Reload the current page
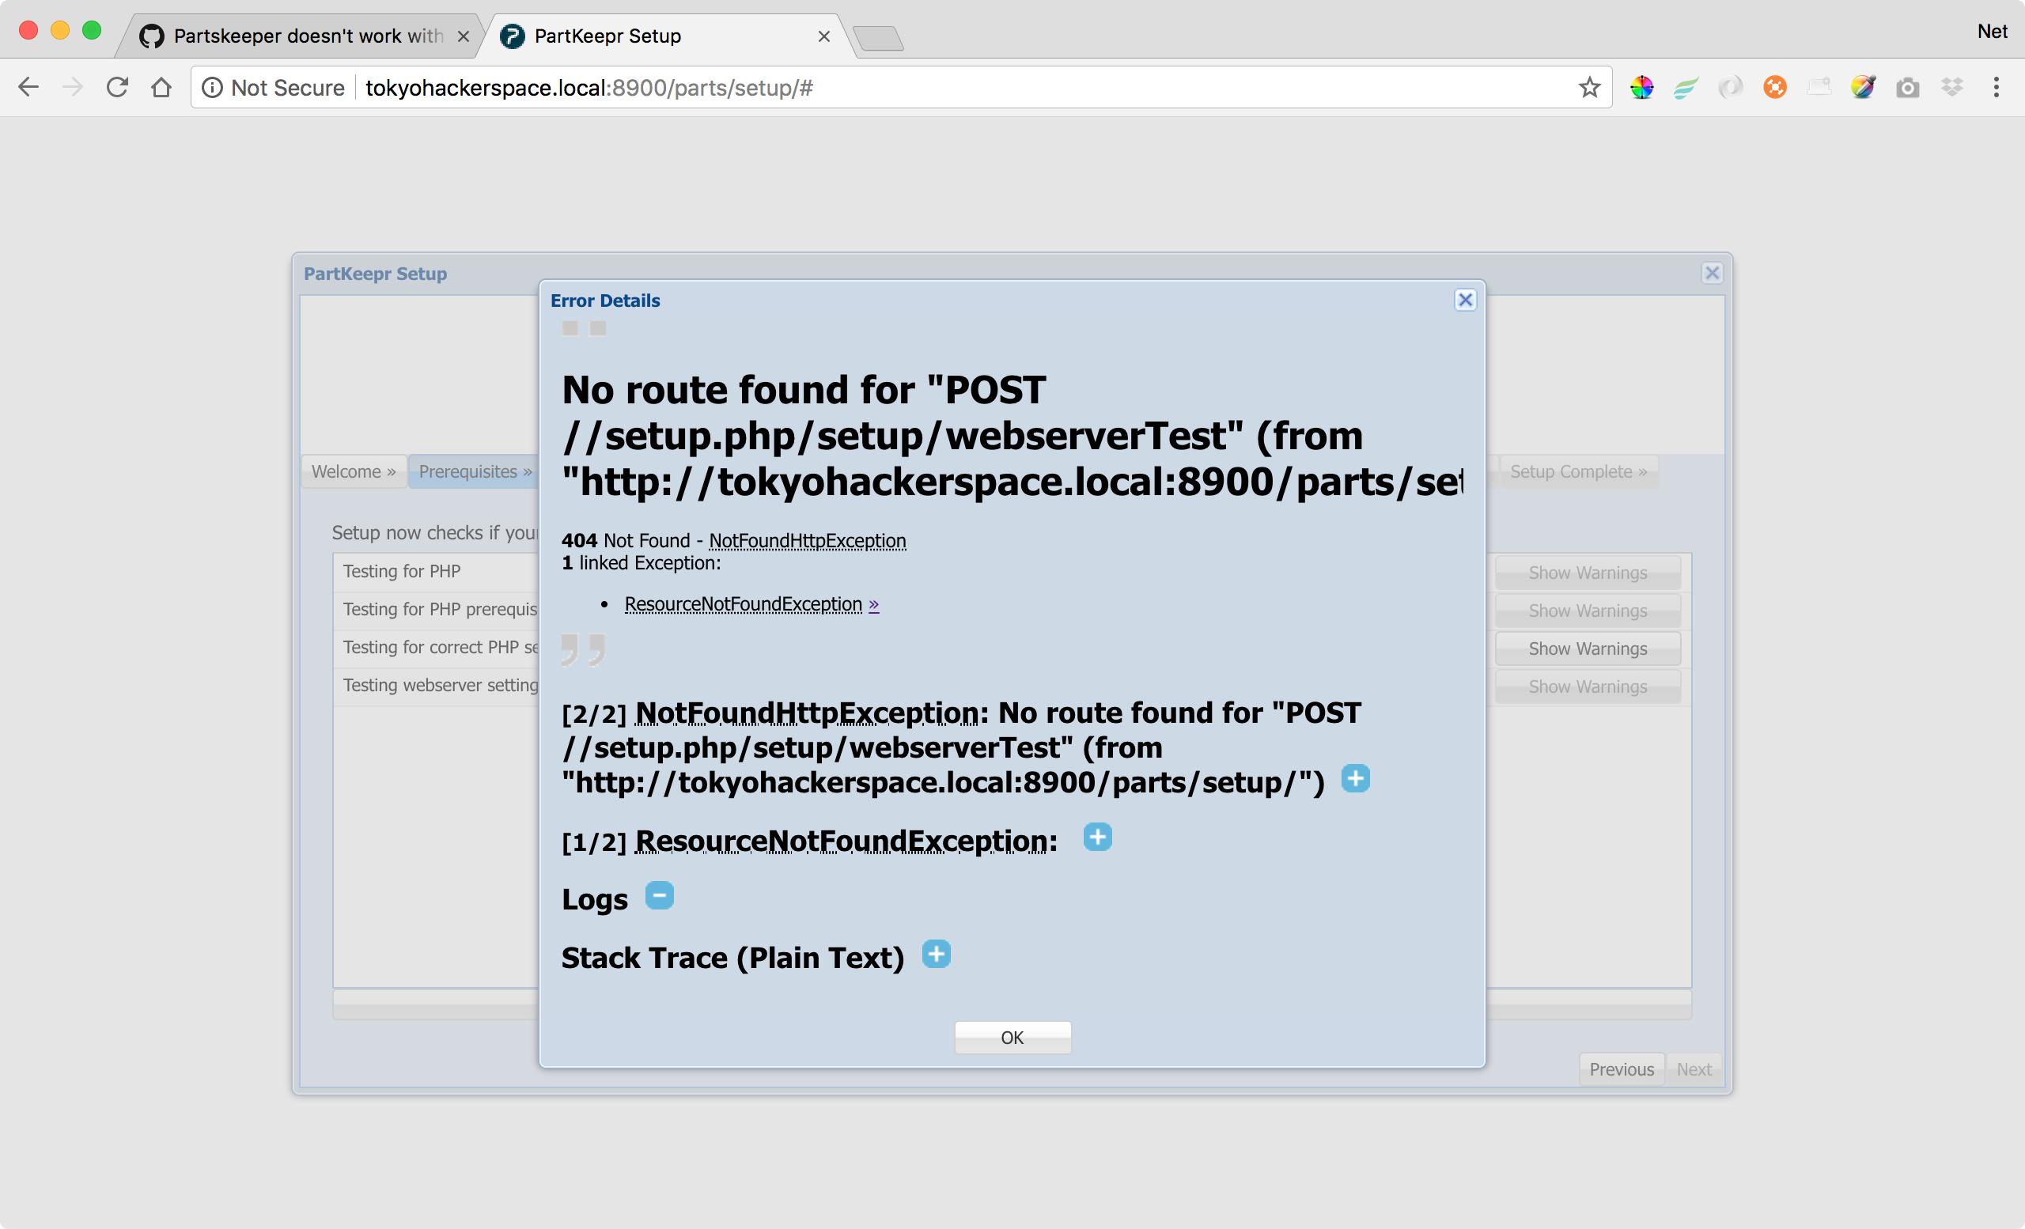This screenshot has height=1229, width=2025. (x=118, y=87)
